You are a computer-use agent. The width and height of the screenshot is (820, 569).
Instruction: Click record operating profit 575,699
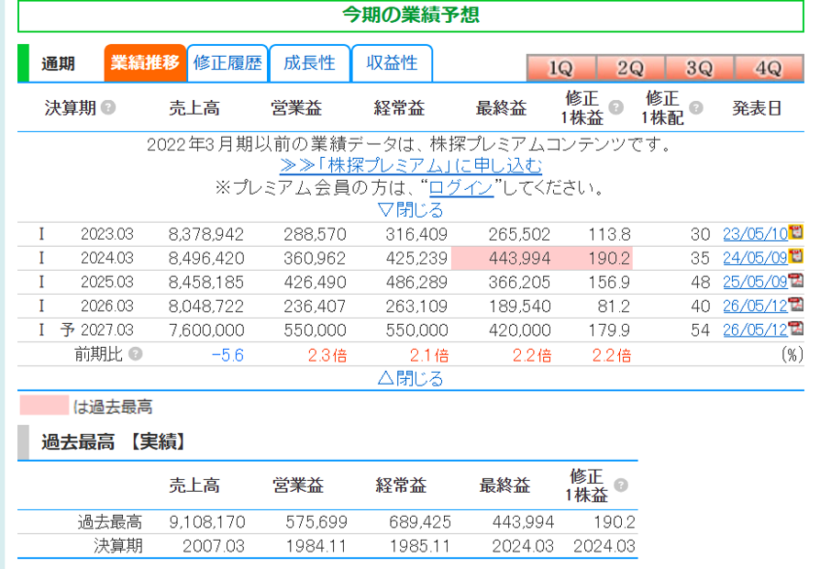(x=316, y=522)
